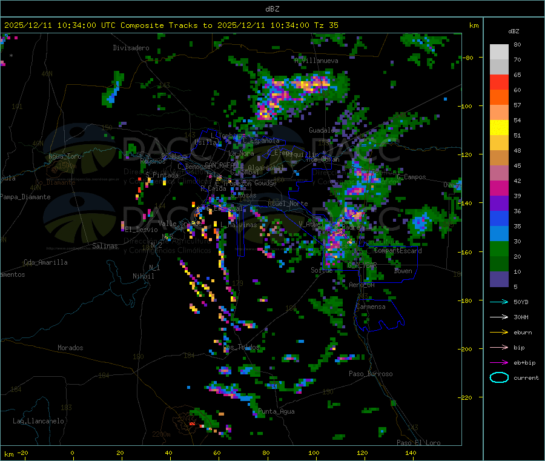Click the 'Pampa_Diamante' map label

25,197
